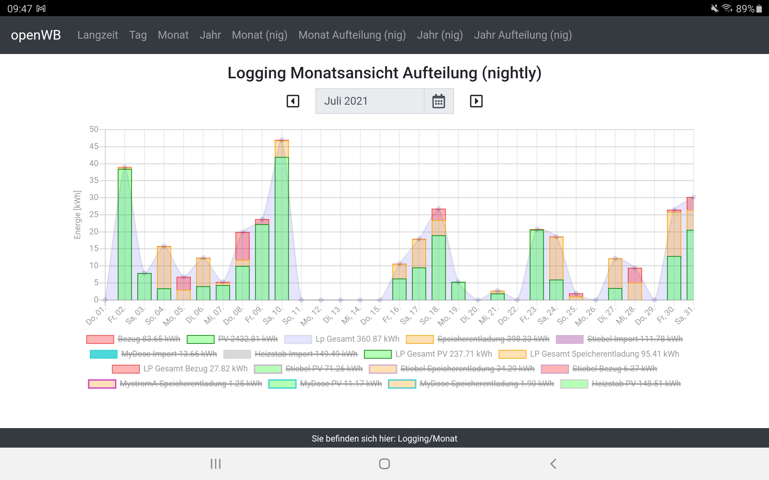Tap Android home button
Screen dimensions: 769x480
(384, 463)
